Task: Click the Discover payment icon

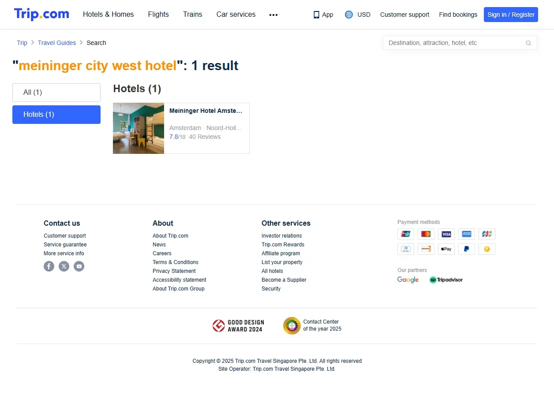Action: pyautogui.click(x=426, y=249)
